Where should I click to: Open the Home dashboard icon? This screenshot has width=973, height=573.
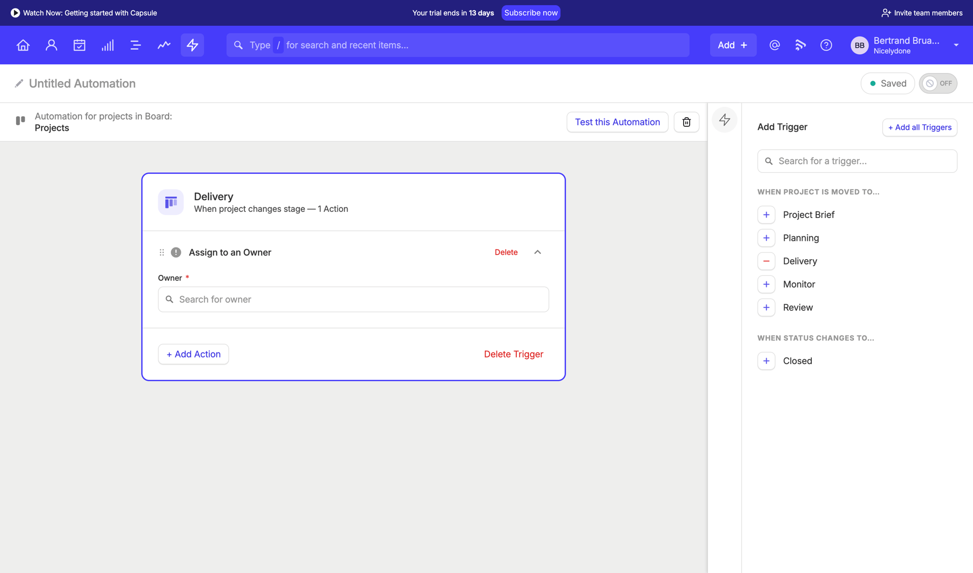pyautogui.click(x=23, y=45)
